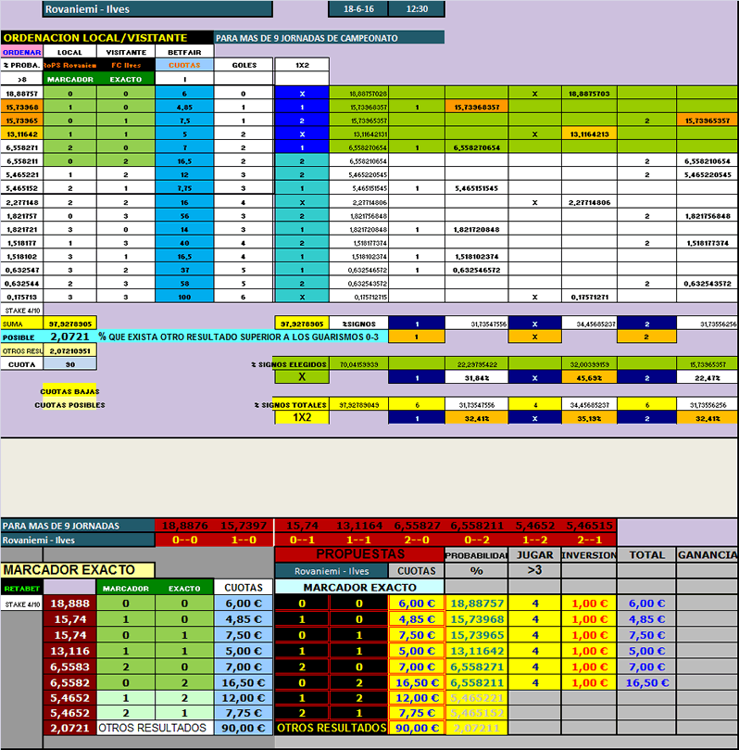Screen dimensions: 739x750
Task: Select the red score cell '2--1'
Action: [589, 540]
